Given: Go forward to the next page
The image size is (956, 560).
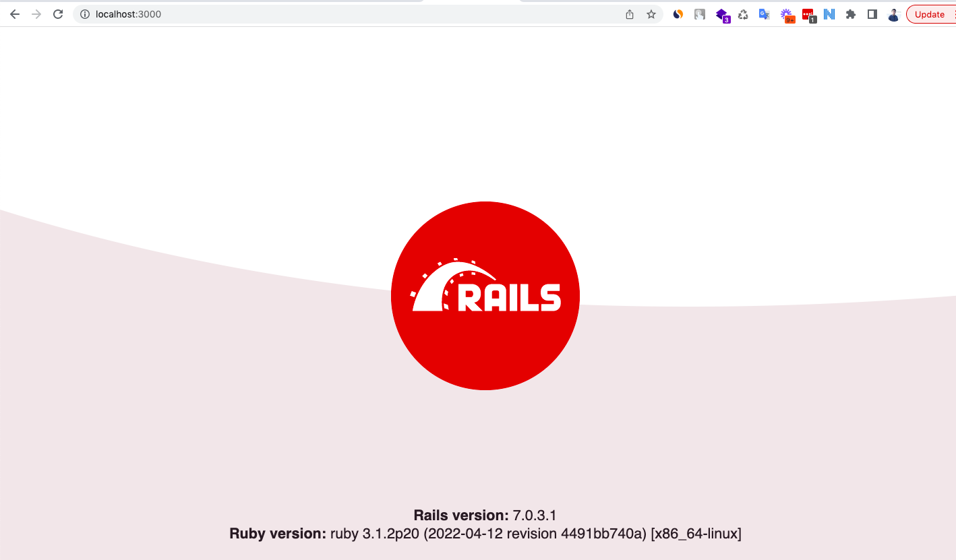Looking at the screenshot, I should (x=36, y=14).
